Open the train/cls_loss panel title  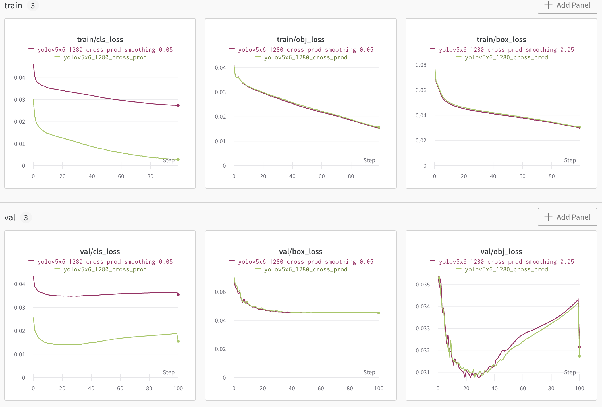pyautogui.click(x=100, y=39)
